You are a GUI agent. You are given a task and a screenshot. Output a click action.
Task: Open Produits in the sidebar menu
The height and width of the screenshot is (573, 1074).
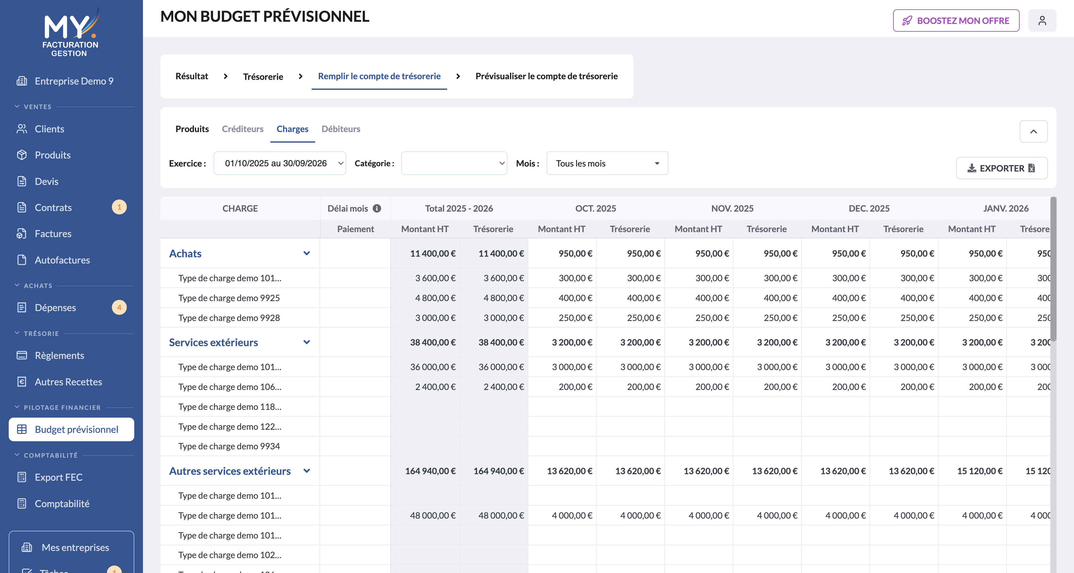(53, 155)
